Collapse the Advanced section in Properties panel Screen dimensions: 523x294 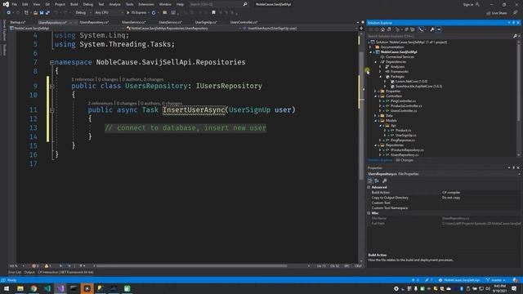tap(369, 187)
